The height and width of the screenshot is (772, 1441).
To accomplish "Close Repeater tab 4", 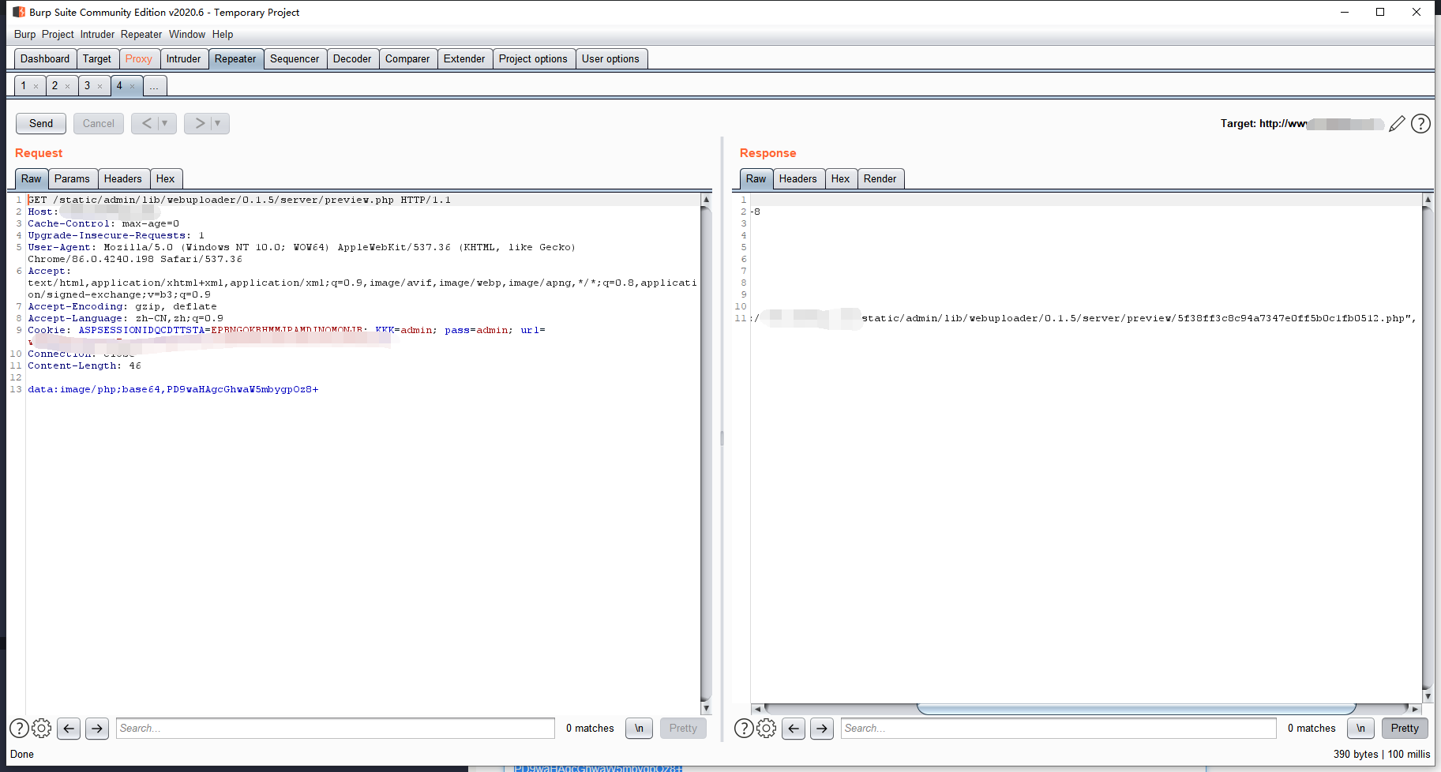I will pos(133,87).
